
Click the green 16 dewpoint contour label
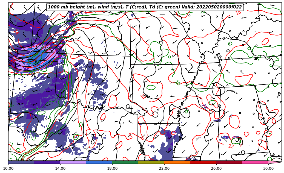(x=177, y=83)
